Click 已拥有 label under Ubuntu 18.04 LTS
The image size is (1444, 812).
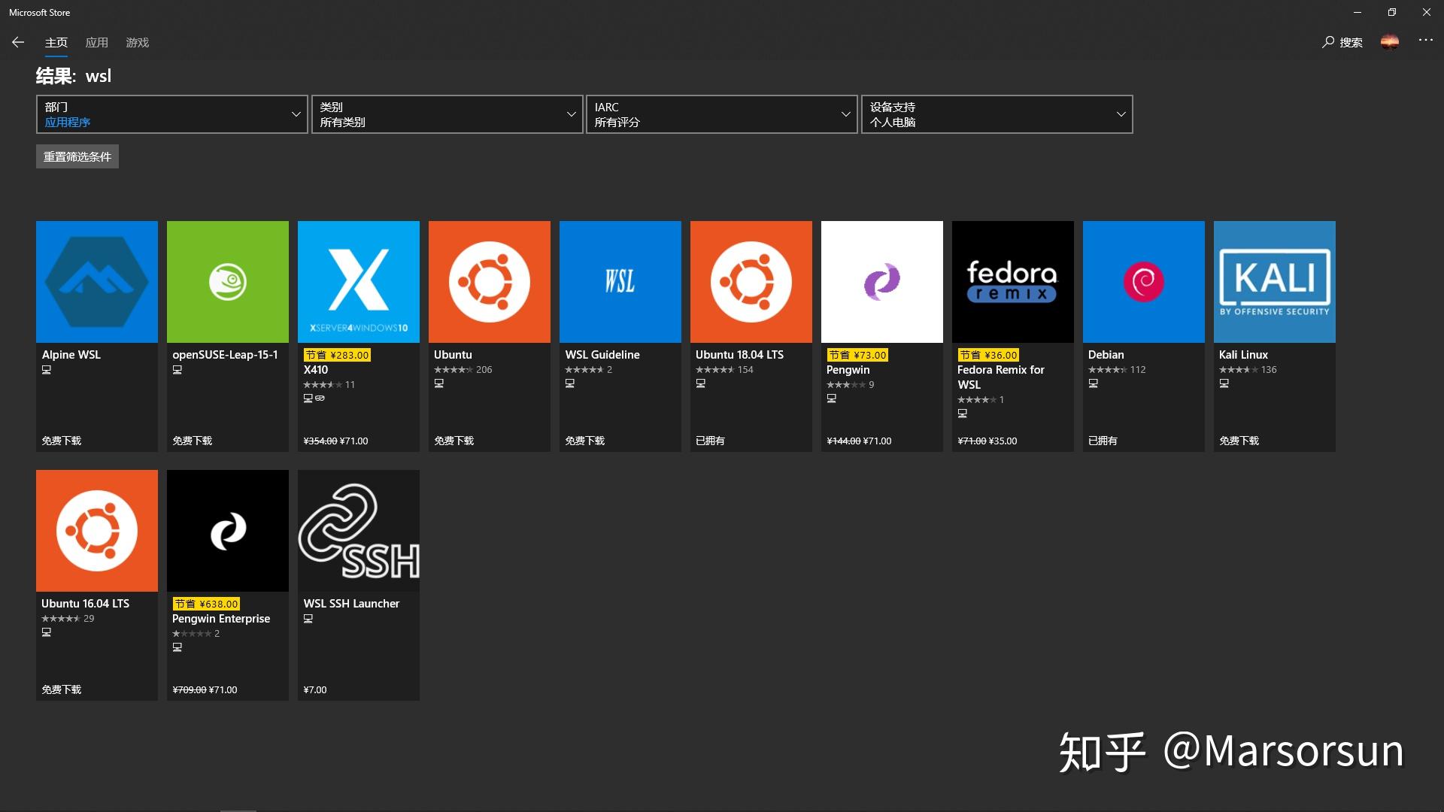tap(710, 441)
